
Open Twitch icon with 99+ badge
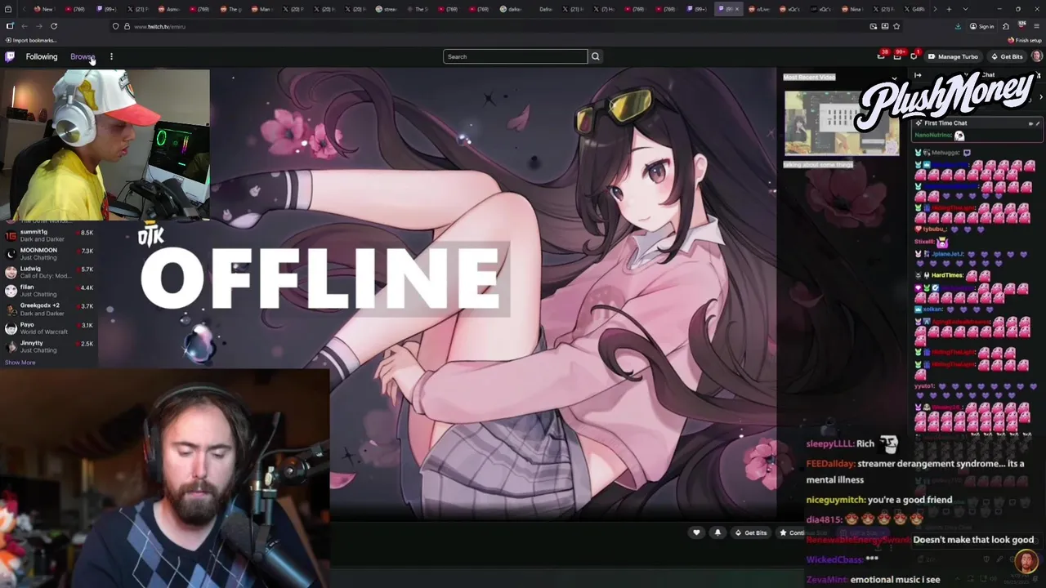(x=897, y=56)
